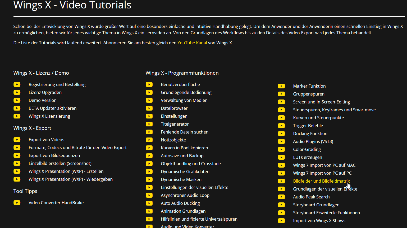Open Steuerspuren, Keyframes und Smartmove tutorial

[335, 110]
